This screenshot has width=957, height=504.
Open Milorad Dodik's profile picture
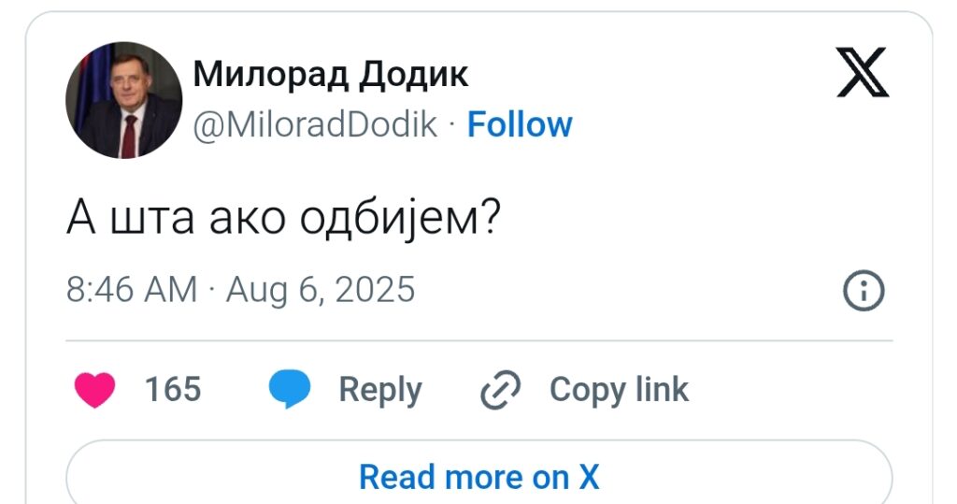[123, 100]
